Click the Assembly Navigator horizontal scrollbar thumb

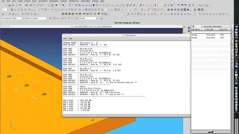point(211,131)
